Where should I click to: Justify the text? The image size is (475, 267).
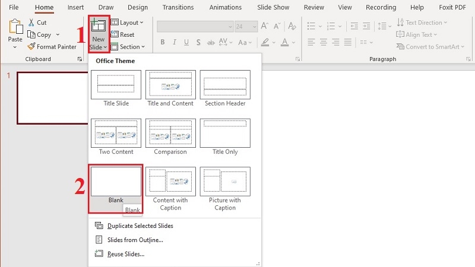(348, 42)
